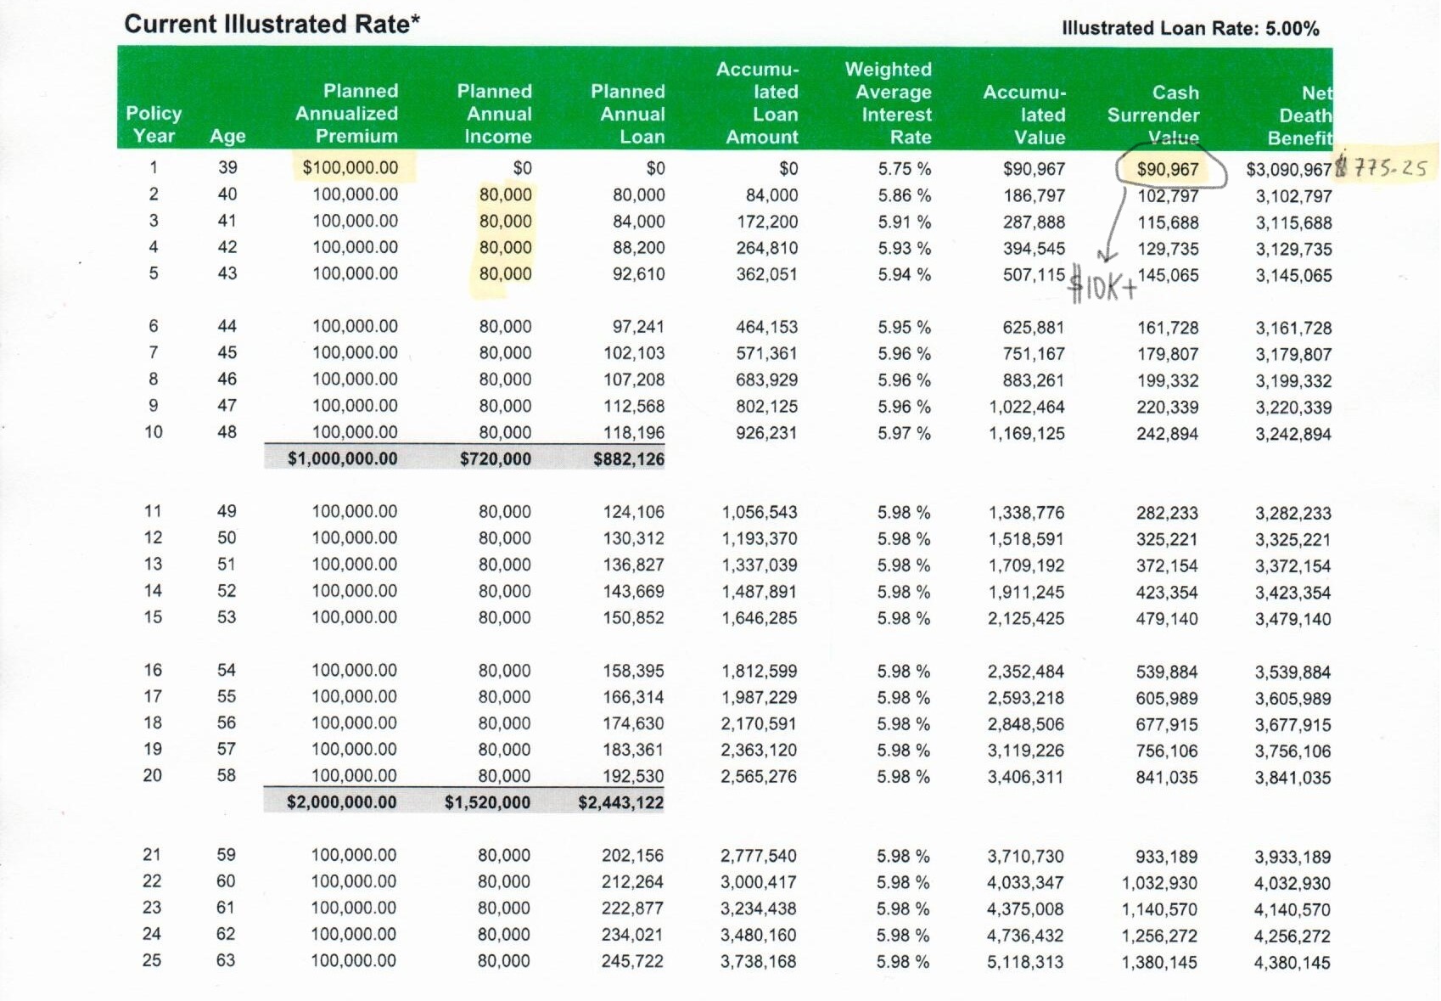This screenshot has height=1001, width=1441.
Task: Click the 'Current Illustrated Rate*' heading
Action: coord(272,24)
